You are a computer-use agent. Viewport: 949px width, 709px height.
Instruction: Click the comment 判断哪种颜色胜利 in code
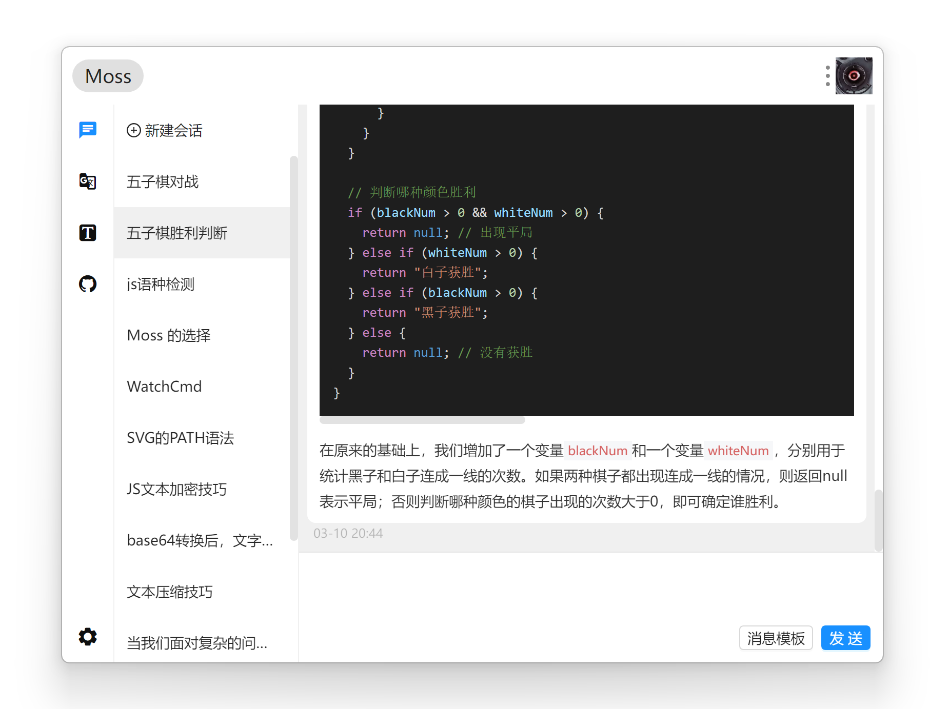pyautogui.click(x=412, y=192)
